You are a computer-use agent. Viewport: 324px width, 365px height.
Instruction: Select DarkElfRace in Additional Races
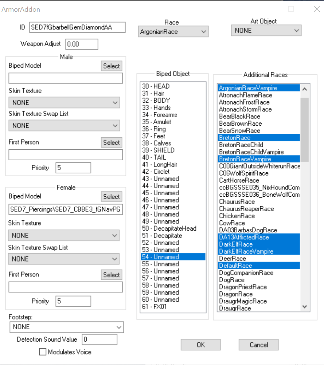tap(259, 244)
